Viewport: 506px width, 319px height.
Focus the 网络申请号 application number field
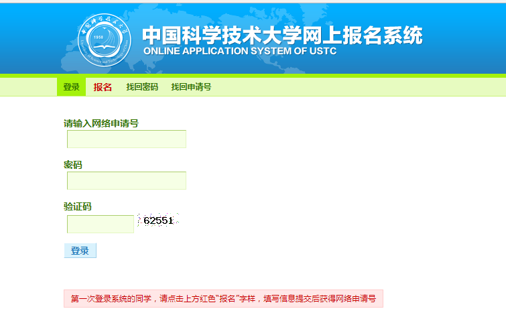127,139
